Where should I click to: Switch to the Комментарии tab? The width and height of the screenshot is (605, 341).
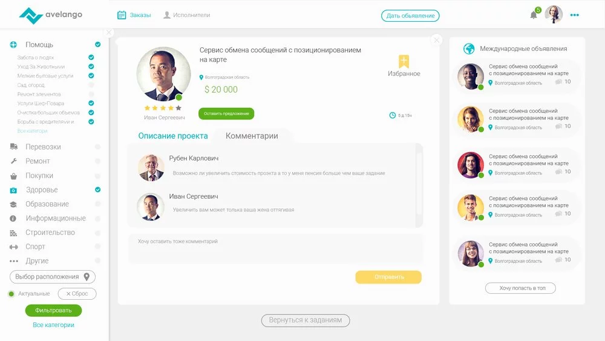click(x=252, y=136)
